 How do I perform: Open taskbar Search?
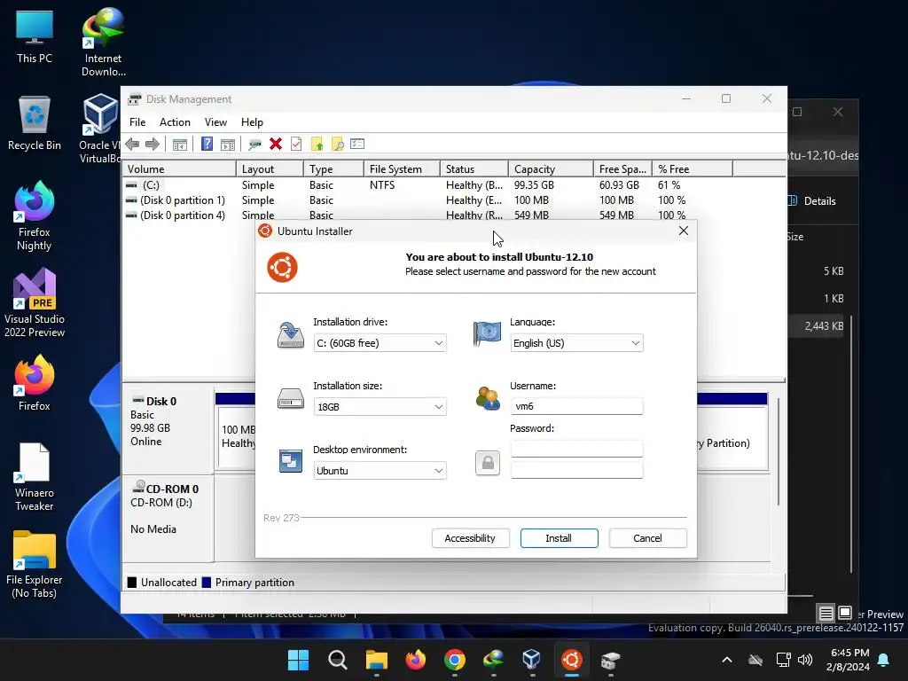coord(337,660)
